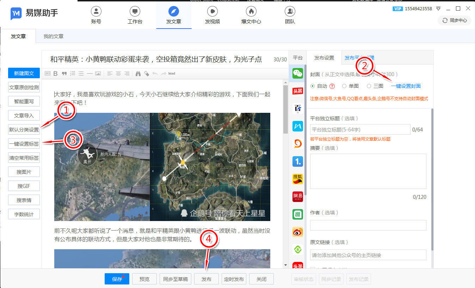Select the 網易 News platform icon
Screen dimensions: 475x288
point(298,197)
